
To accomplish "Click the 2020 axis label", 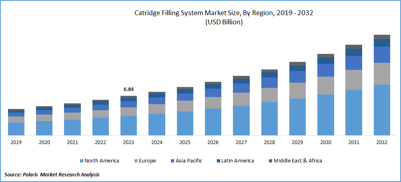I will click(44, 143).
